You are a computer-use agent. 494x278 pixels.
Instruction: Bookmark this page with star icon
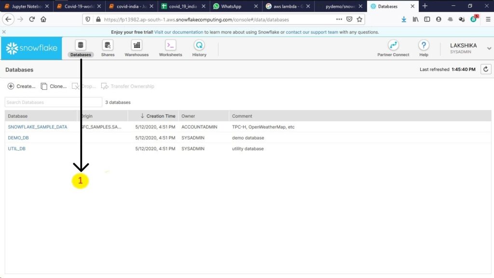[359, 19]
